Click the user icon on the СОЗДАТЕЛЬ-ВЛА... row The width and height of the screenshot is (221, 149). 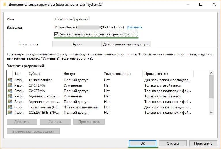click(10, 113)
